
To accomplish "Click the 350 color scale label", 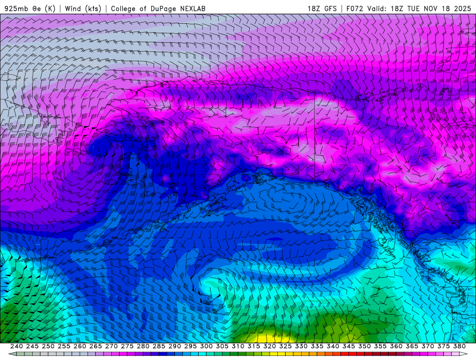I will pos(365,346).
